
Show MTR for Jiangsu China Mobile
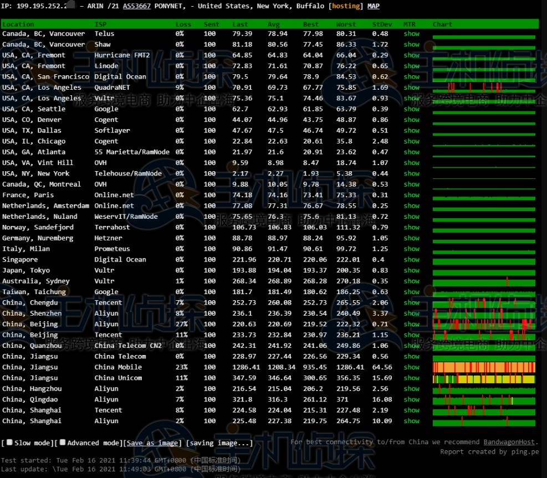(x=411, y=367)
